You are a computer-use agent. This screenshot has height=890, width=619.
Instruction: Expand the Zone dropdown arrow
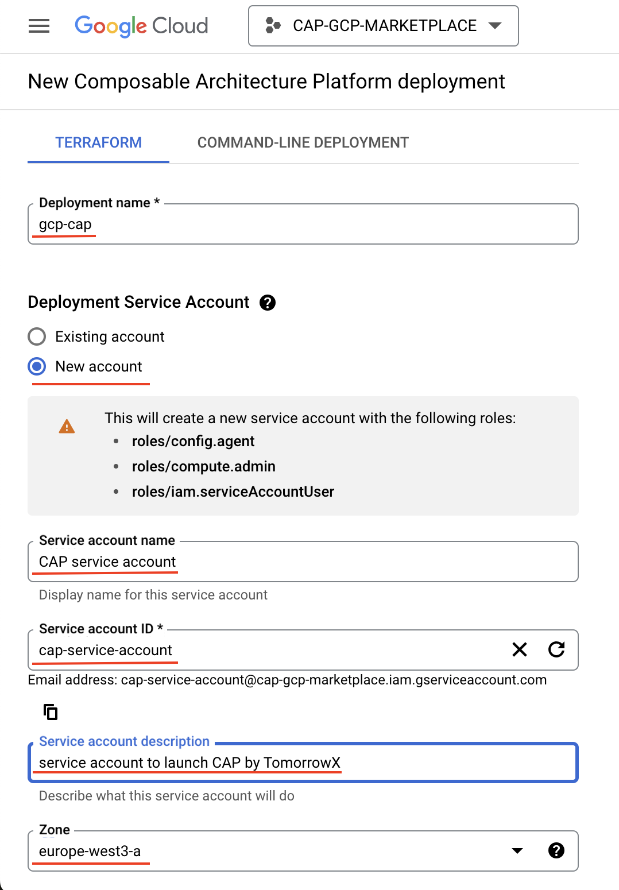pos(517,850)
